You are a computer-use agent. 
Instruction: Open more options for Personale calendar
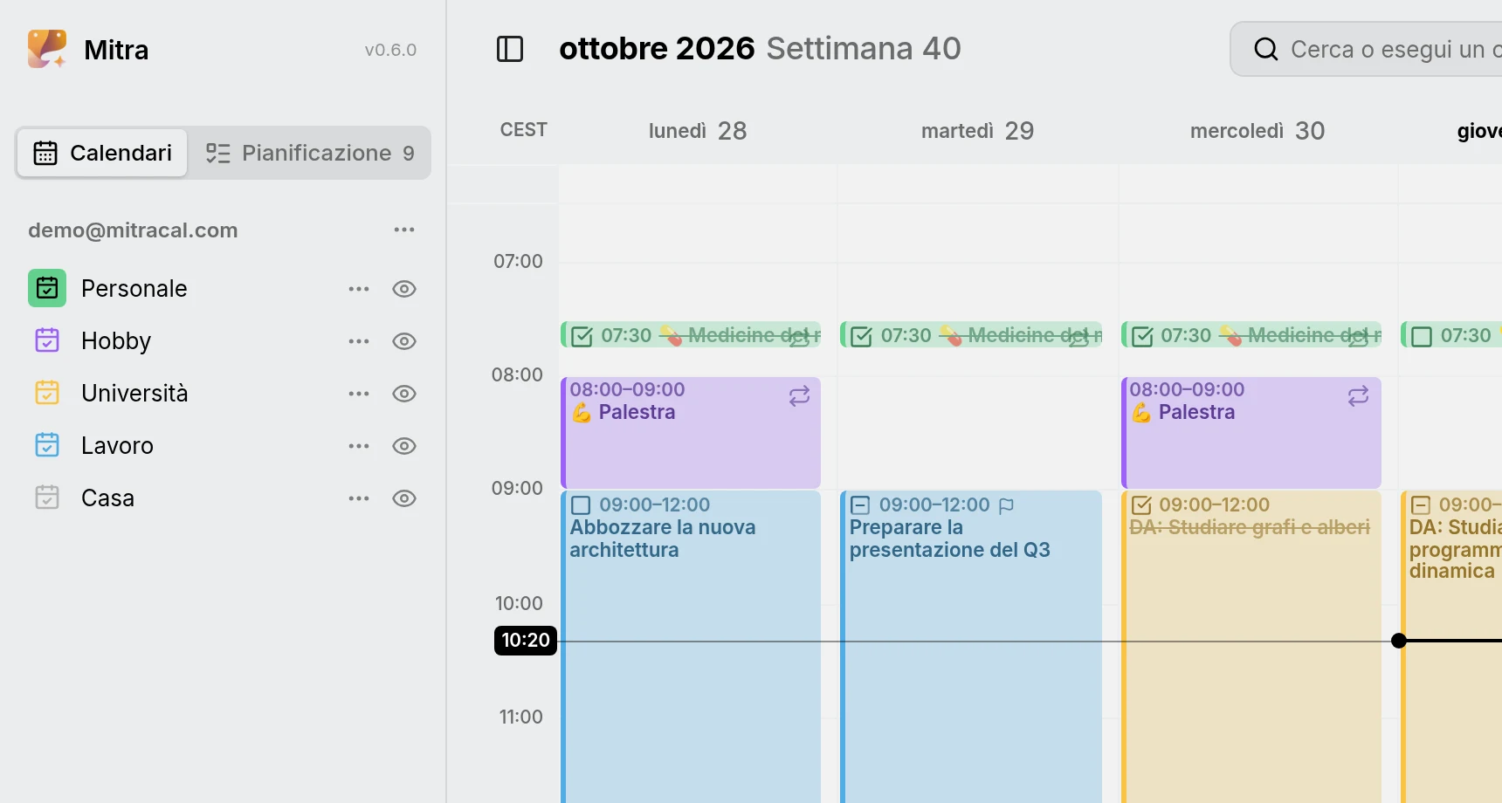[359, 289]
